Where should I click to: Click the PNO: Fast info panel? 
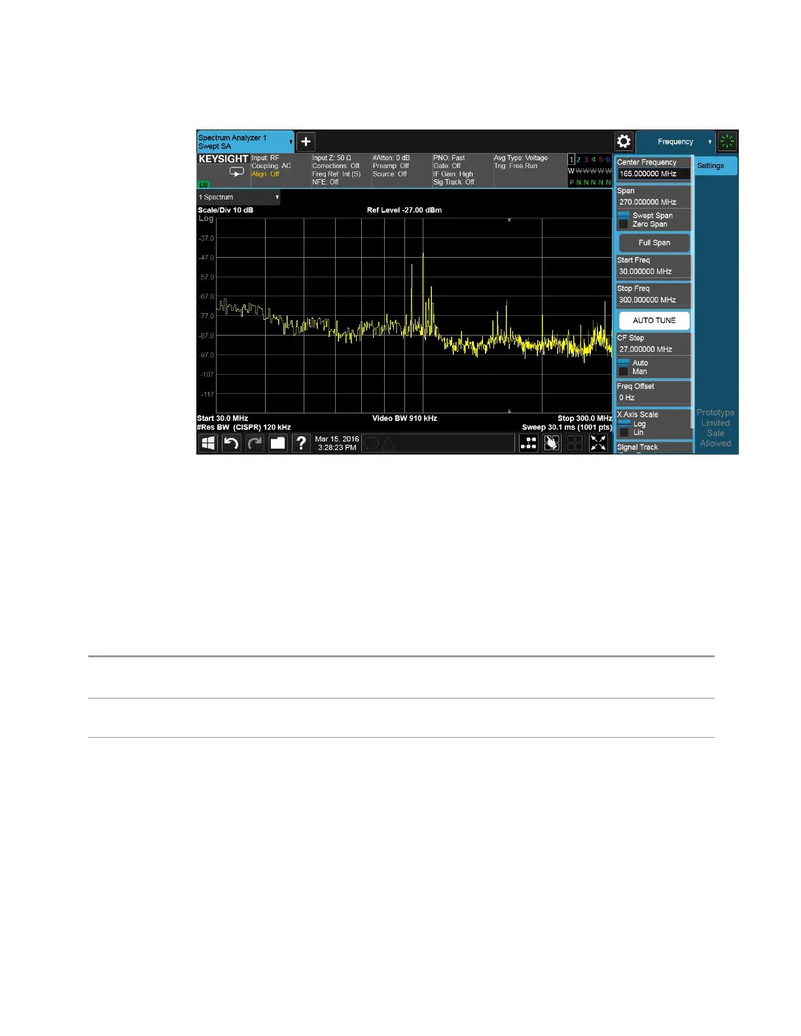(462, 170)
